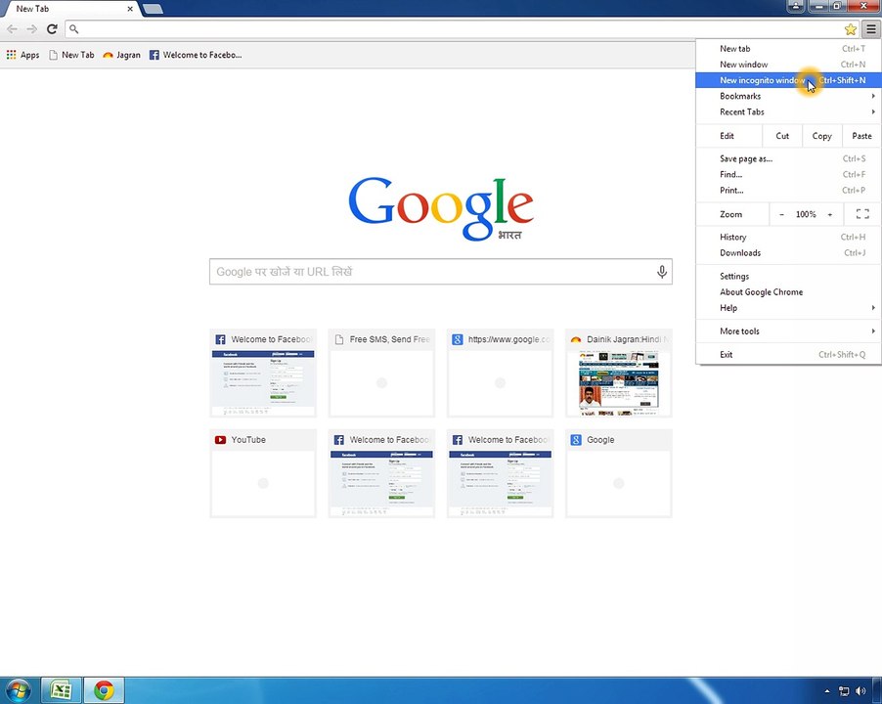This screenshot has height=704, width=882.
Task: Open Settings from menu
Action: (788, 277)
